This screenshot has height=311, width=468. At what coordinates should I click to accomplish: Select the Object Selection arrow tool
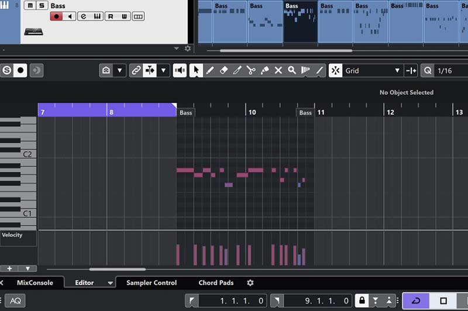[x=196, y=70]
